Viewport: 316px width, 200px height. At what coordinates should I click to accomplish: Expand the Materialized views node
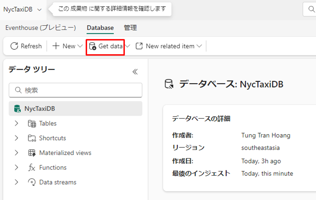16,153
